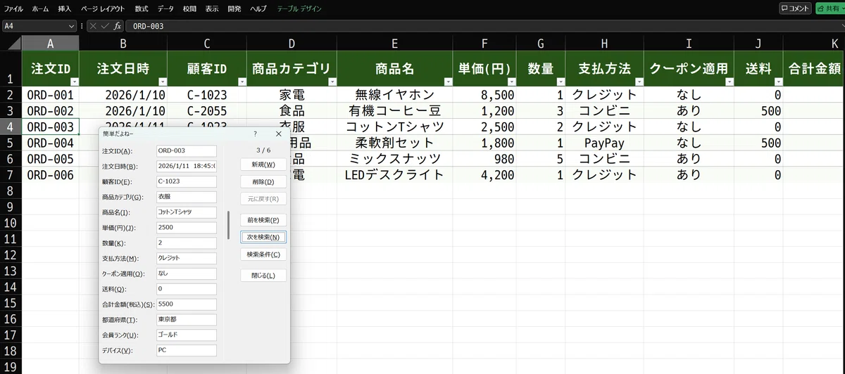Click the 削除(D) button in the form dialog
Screen dimensions: 845x374
(263, 181)
